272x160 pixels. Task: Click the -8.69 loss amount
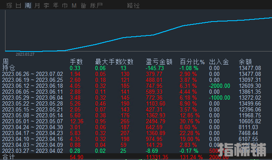[152, 151]
